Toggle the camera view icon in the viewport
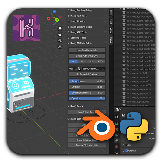The height and width of the screenshot is (162, 162). (x=60, y=41)
